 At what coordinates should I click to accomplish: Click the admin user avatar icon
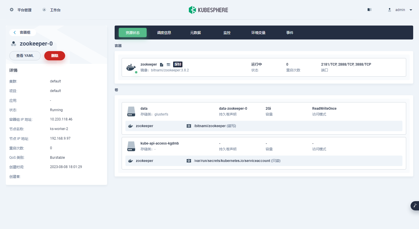(390, 10)
